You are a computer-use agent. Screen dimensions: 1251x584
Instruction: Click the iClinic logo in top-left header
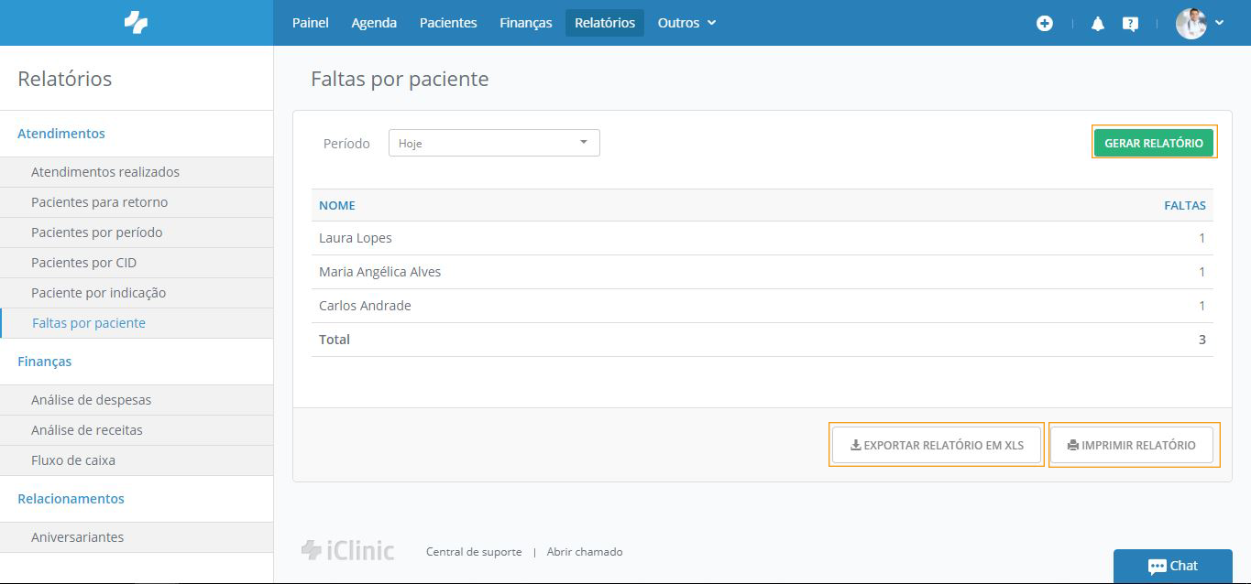click(136, 23)
